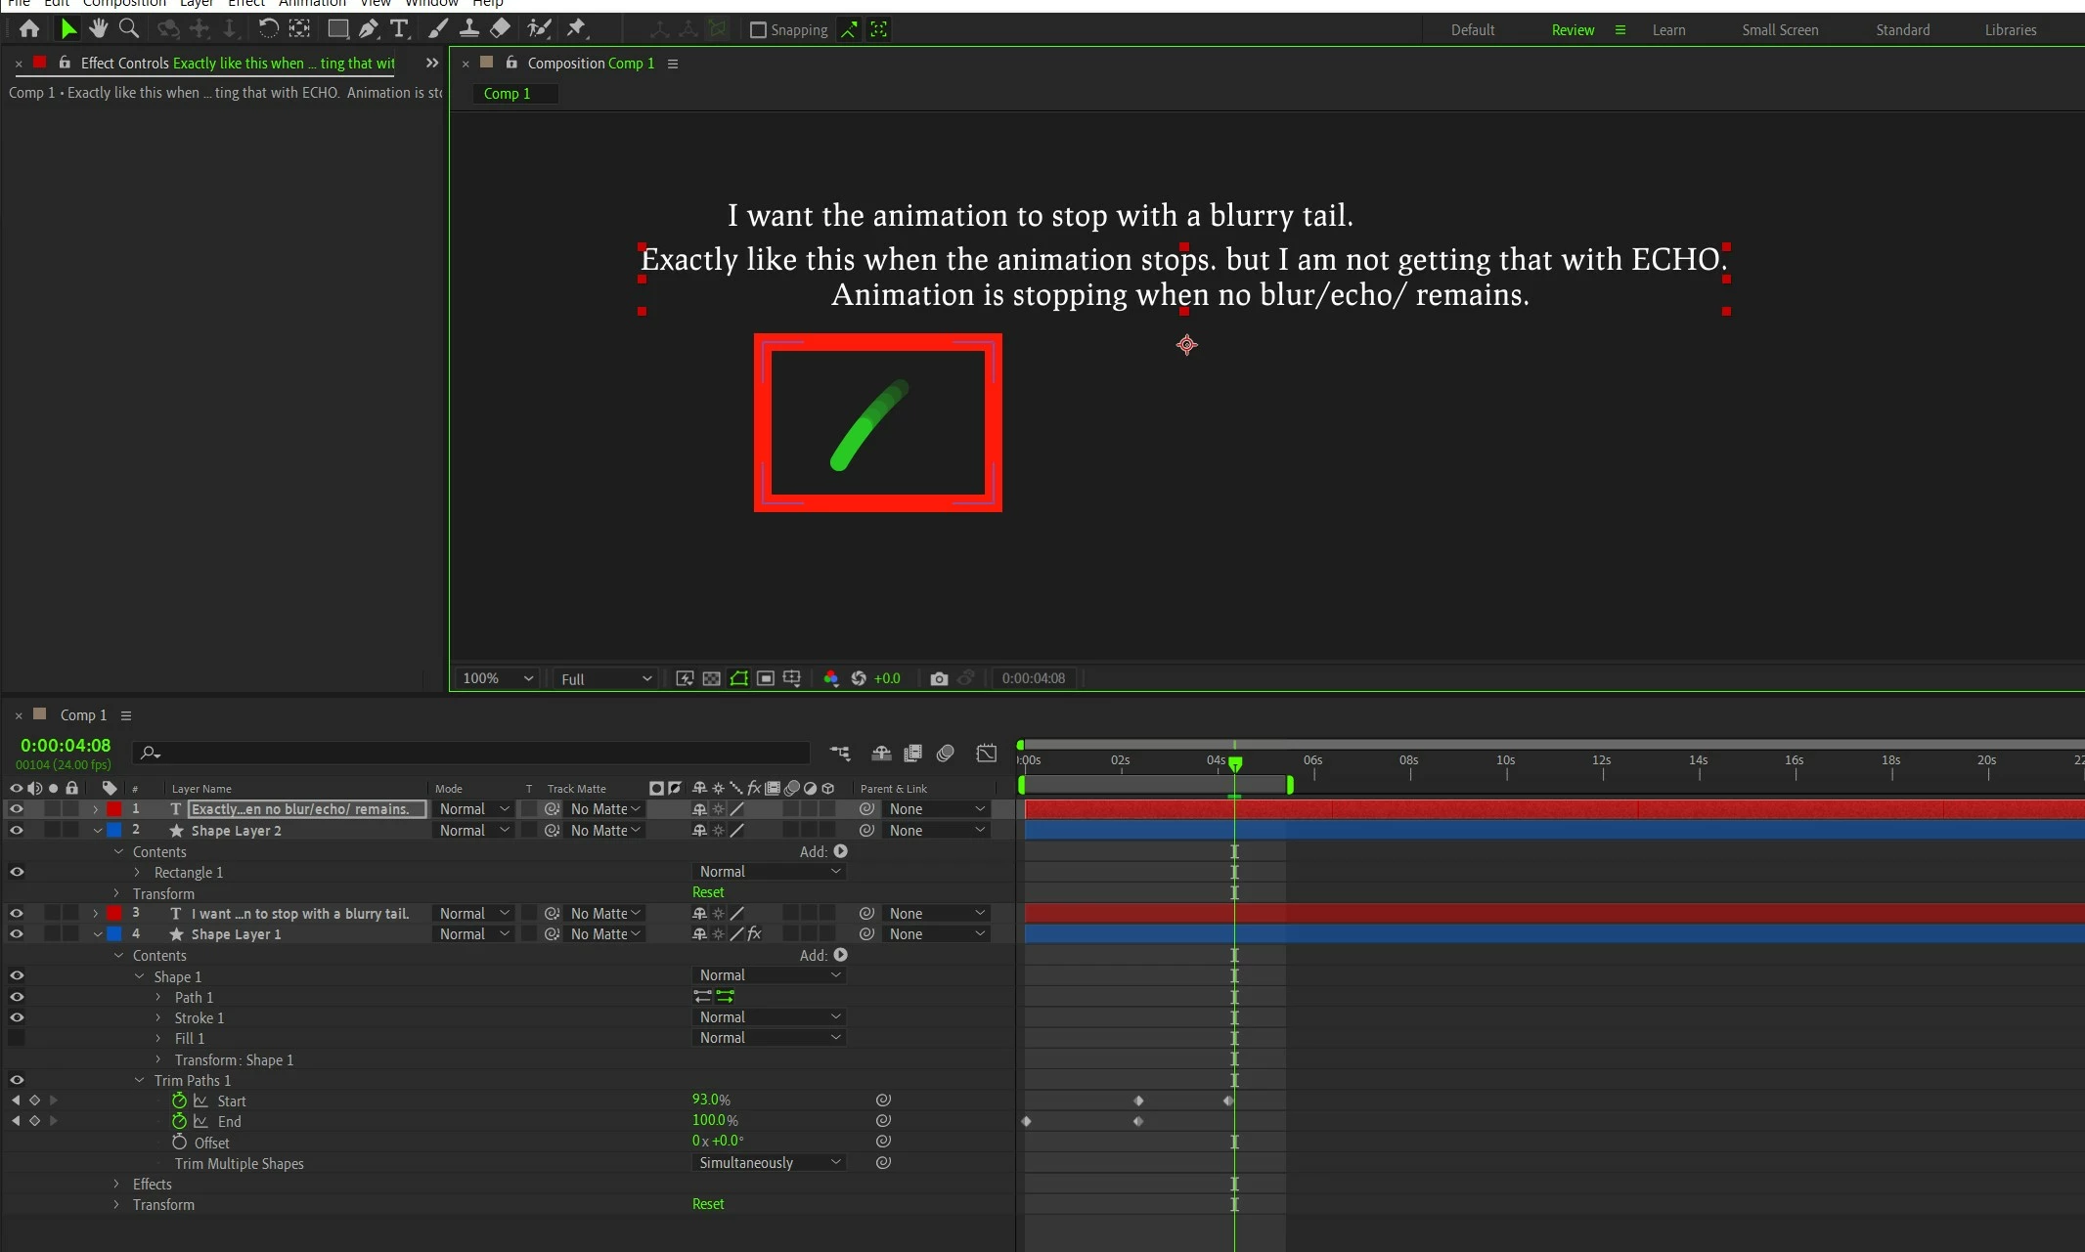The image size is (2085, 1252).
Task: Click the Start value 93.0%
Action: (x=711, y=1101)
